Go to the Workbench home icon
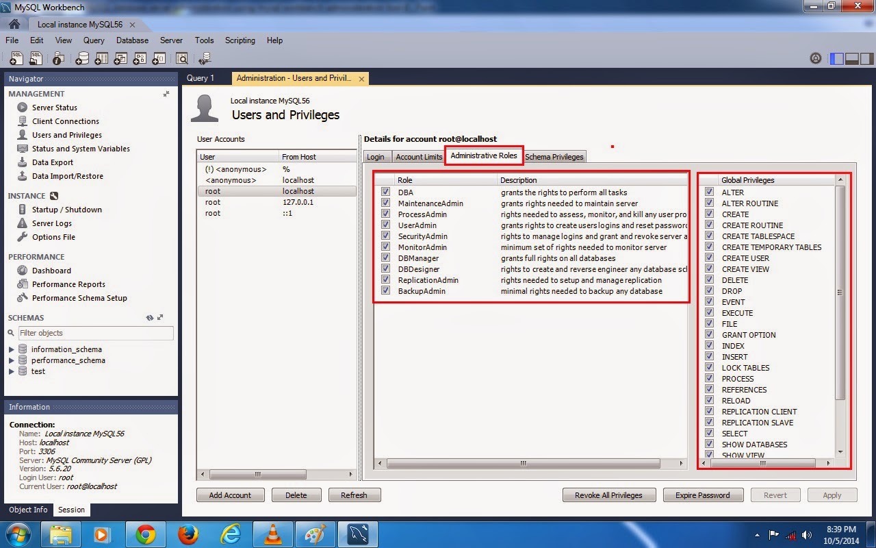 coord(14,24)
